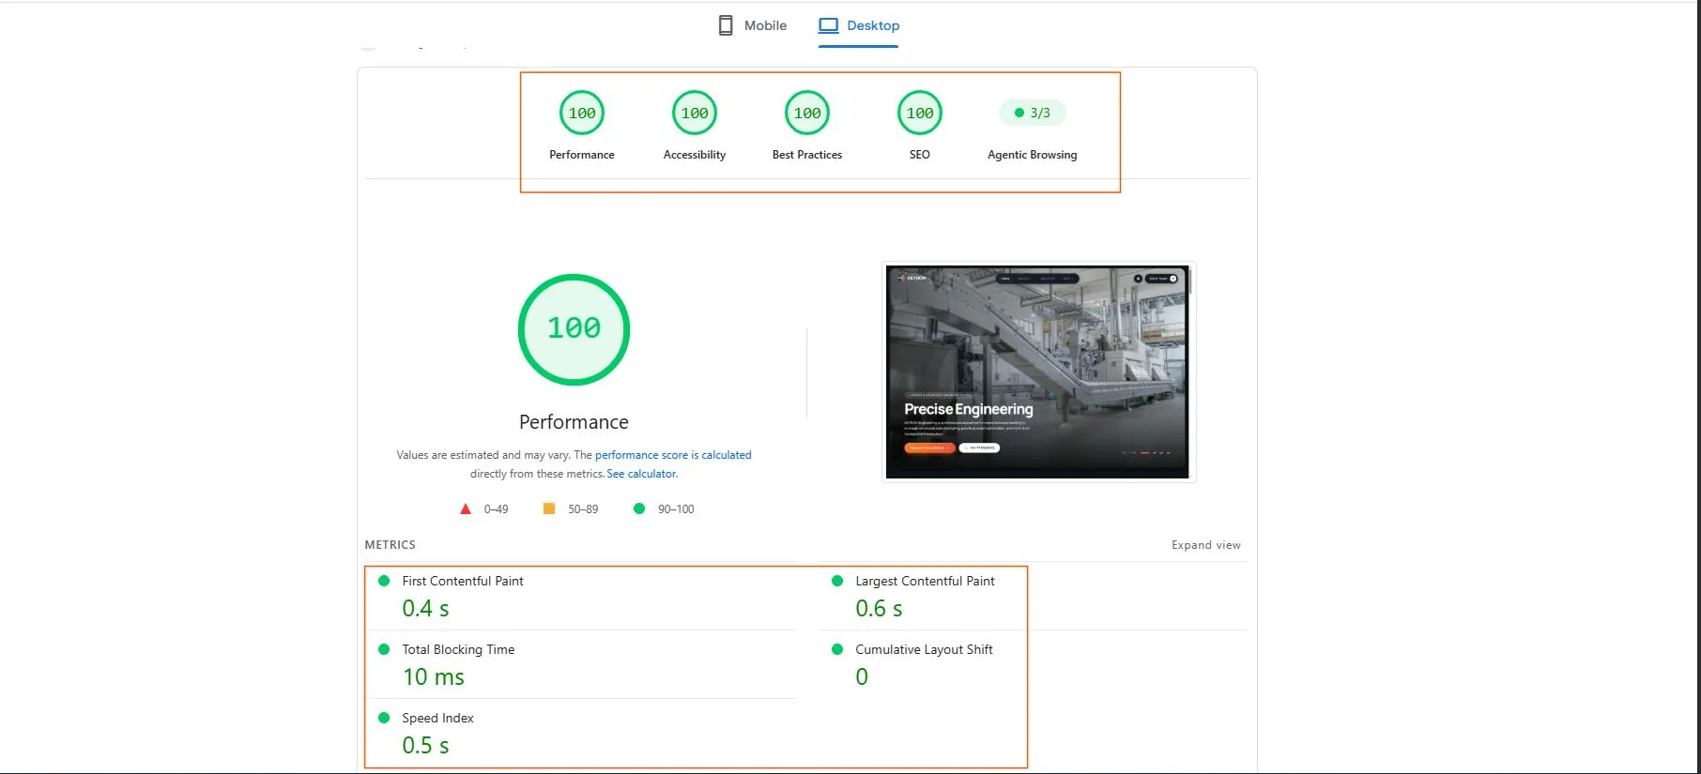This screenshot has width=1701, height=774.
Task: Open the 'See calculator.' link
Action: [x=642, y=474]
